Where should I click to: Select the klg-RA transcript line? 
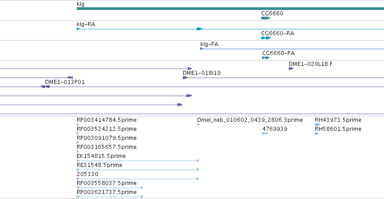pyautogui.click(x=230, y=29)
